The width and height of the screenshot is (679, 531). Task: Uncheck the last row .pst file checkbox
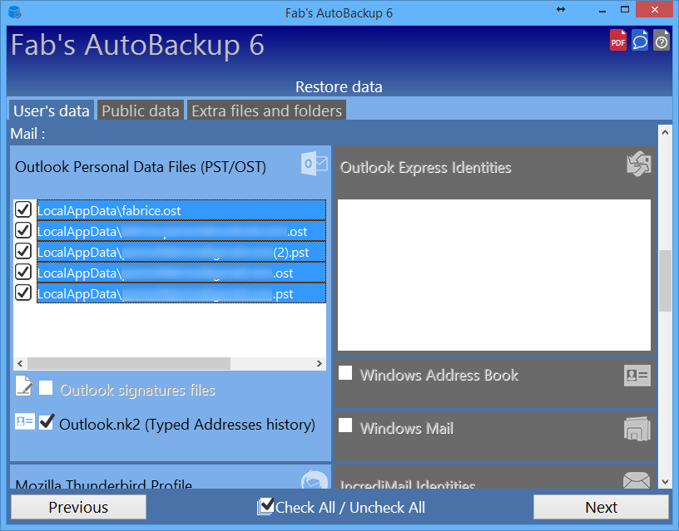tap(23, 293)
